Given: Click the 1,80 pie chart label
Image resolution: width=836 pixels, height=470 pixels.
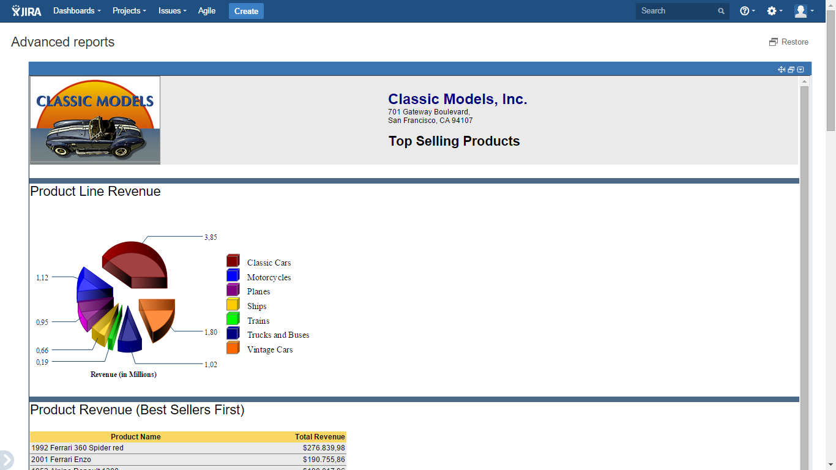Looking at the screenshot, I should (x=211, y=332).
